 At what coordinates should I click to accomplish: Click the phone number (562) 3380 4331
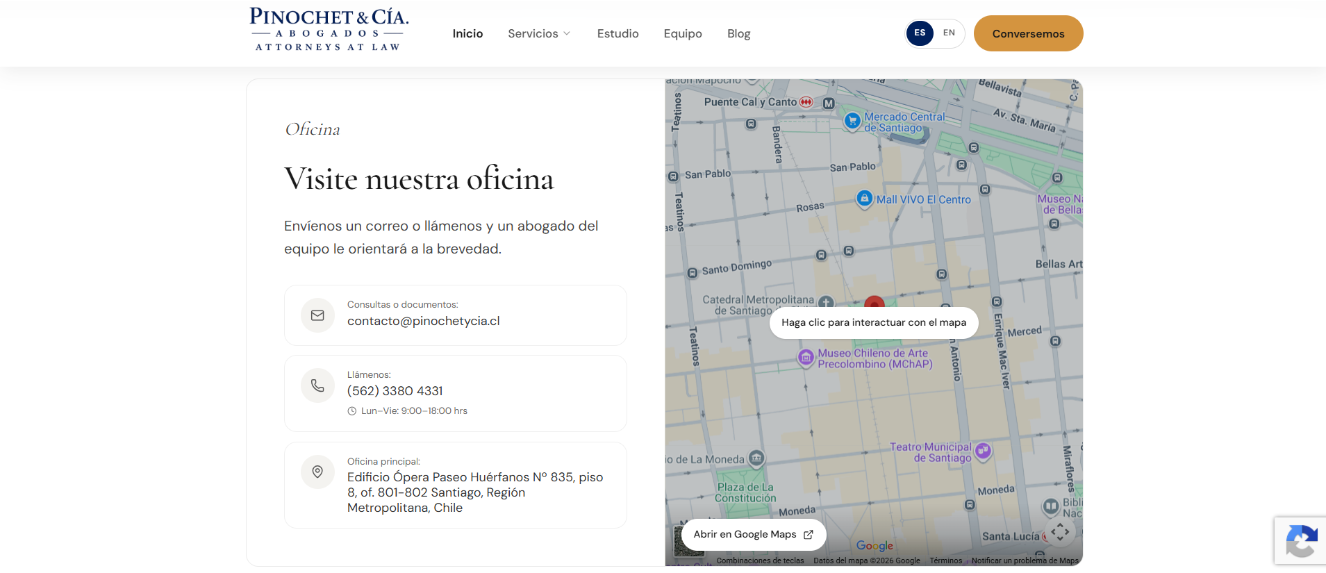(395, 391)
